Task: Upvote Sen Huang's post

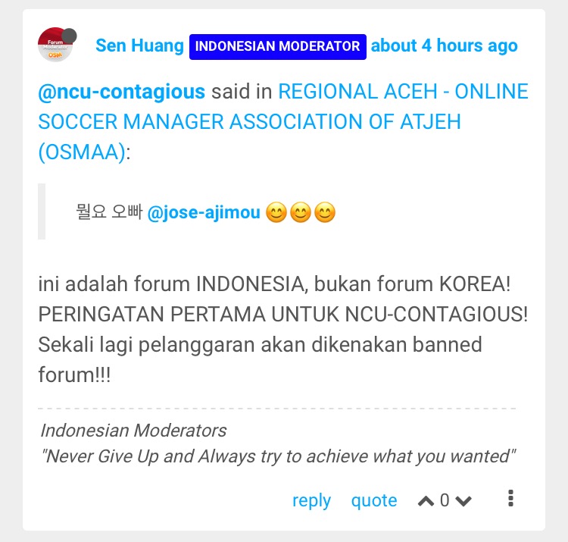Action: [426, 501]
